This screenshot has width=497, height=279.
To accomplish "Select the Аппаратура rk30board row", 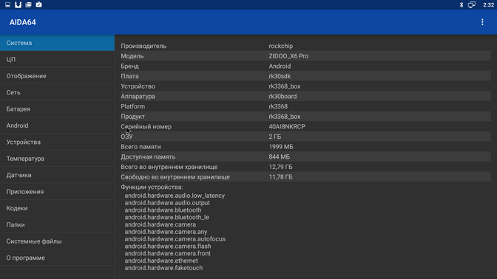I will [x=305, y=97].
